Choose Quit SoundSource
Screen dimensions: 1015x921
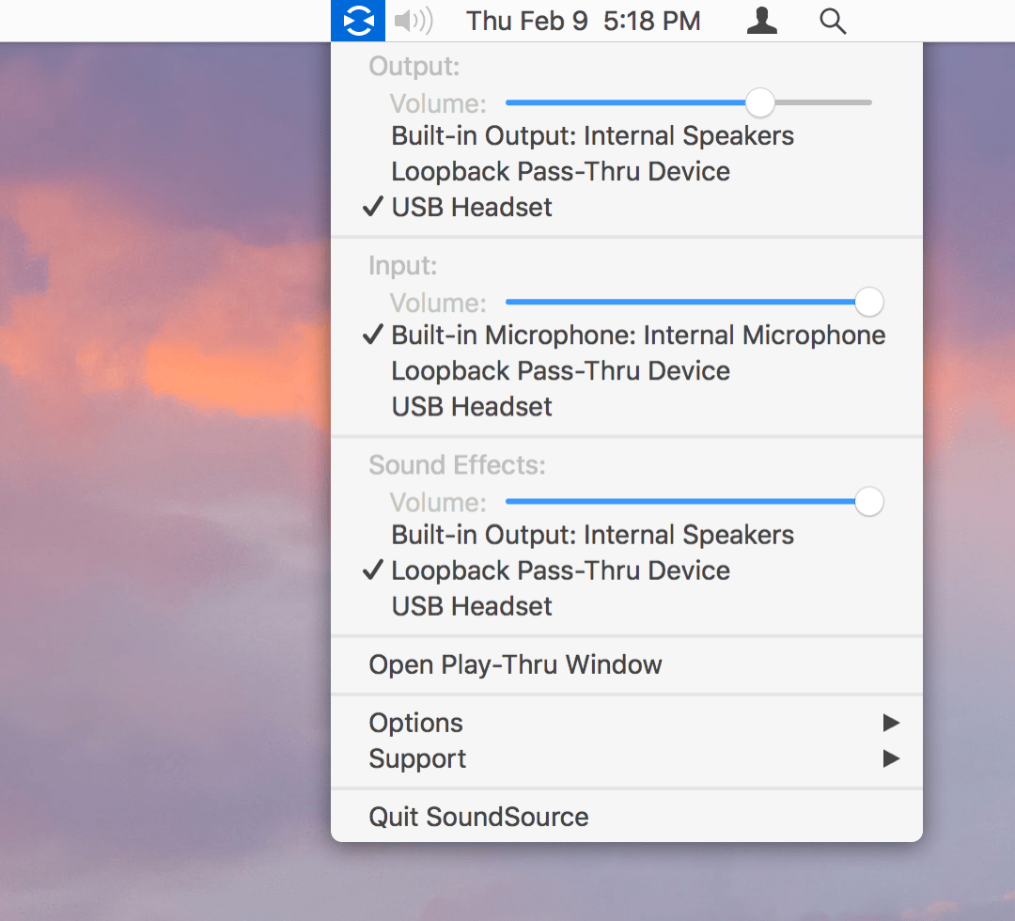[x=627, y=817]
